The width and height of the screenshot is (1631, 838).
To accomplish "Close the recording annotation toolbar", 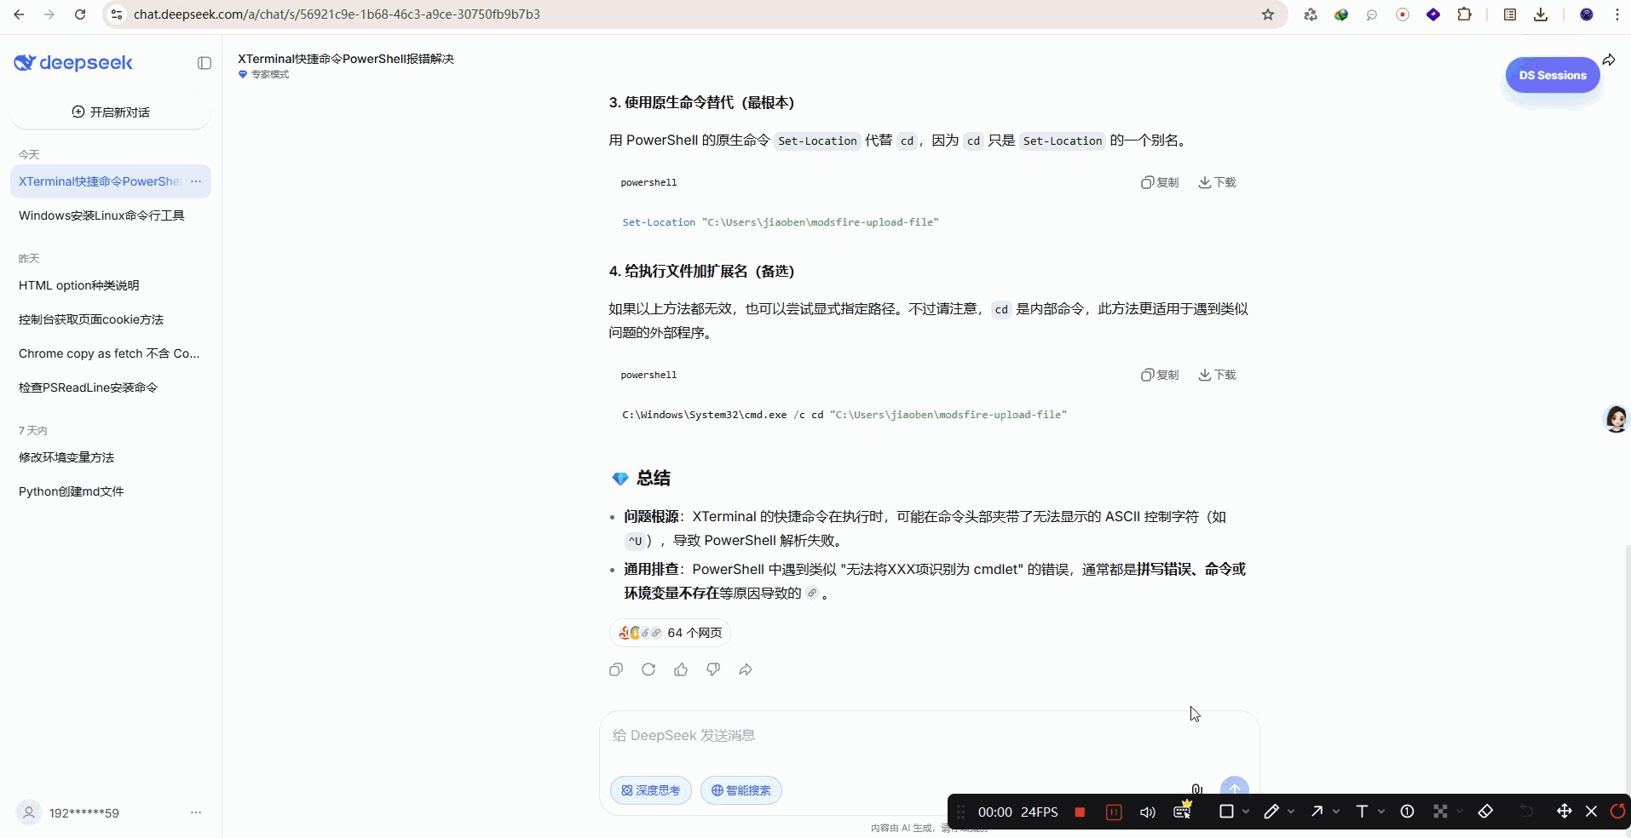I will coord(1591,812).
